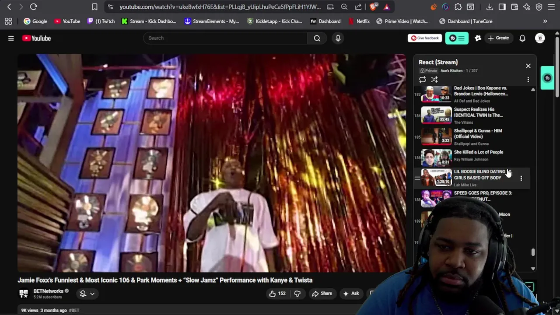Image resolution: width=560 pixels, height=315 pixels.
Task: Click TubeBuddy Give feedback button
Action: click(425, 38)
